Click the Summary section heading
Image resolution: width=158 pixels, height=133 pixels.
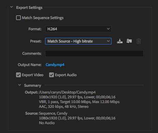32,85
